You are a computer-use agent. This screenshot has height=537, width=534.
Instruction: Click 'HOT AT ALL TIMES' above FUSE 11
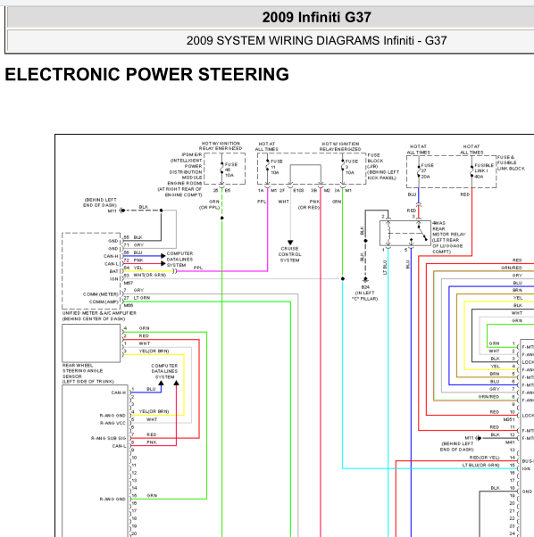(267, 146)
